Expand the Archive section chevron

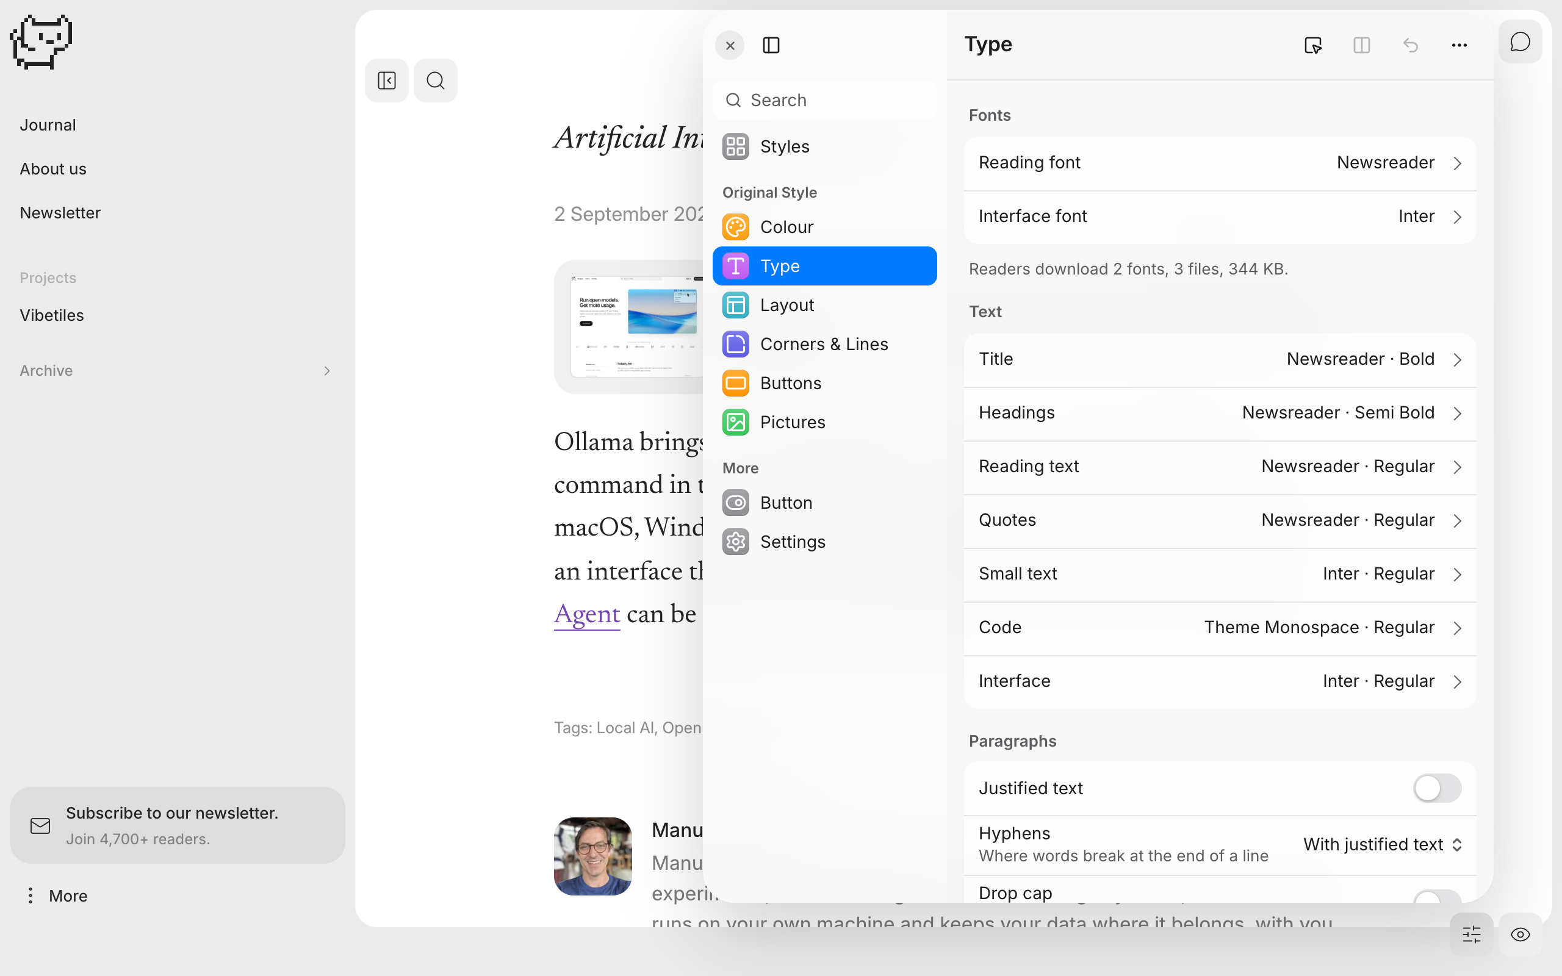pos(326,370)
